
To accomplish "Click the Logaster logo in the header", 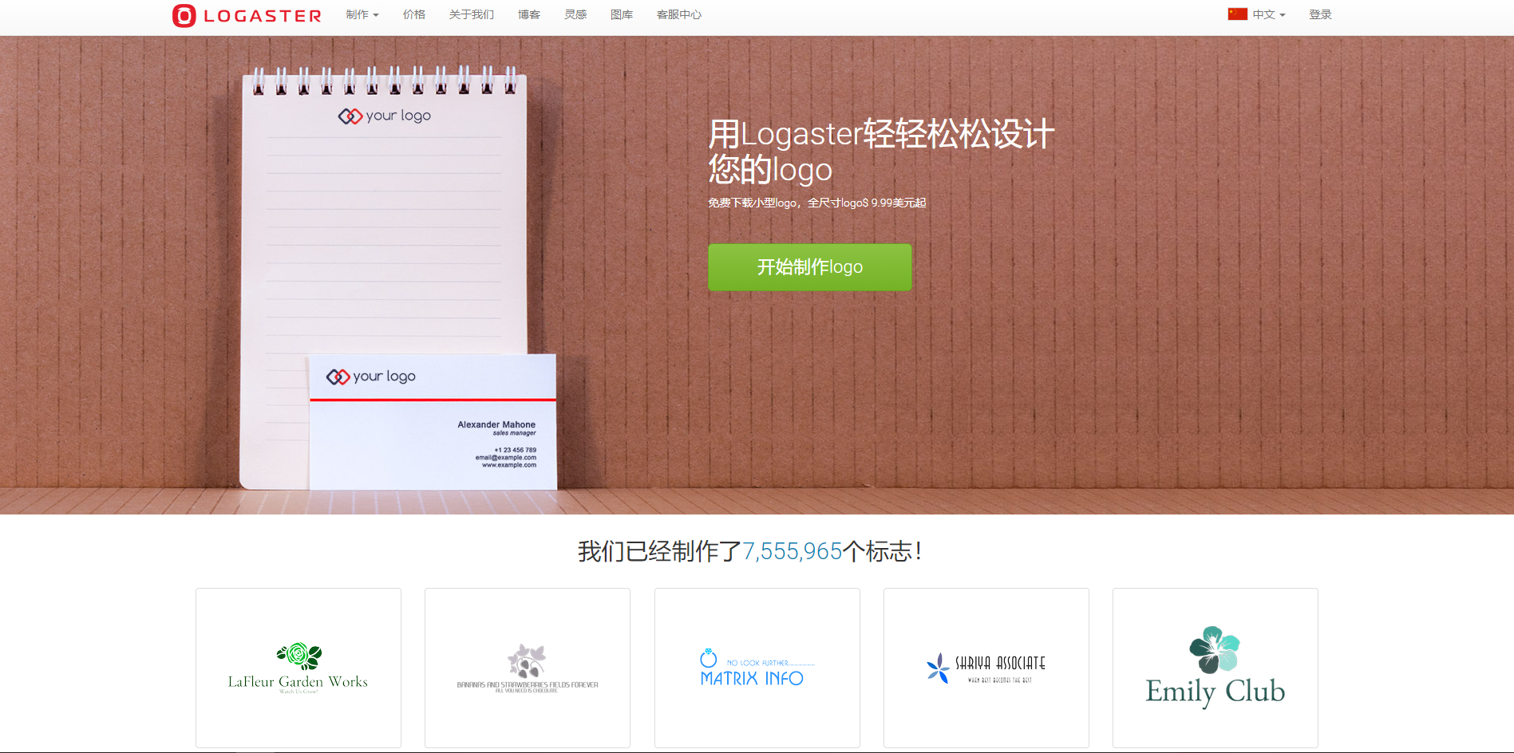I will [x=247, y=15].
